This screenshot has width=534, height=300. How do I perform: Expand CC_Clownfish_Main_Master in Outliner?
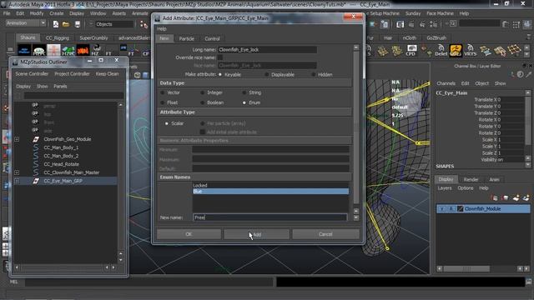[17, 172]
